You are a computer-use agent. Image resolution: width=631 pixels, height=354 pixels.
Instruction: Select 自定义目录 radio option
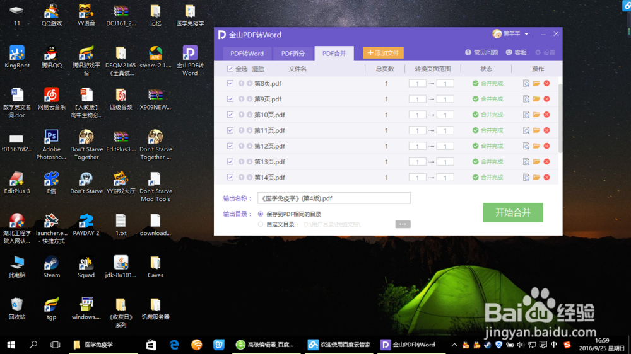click(261, 224)
